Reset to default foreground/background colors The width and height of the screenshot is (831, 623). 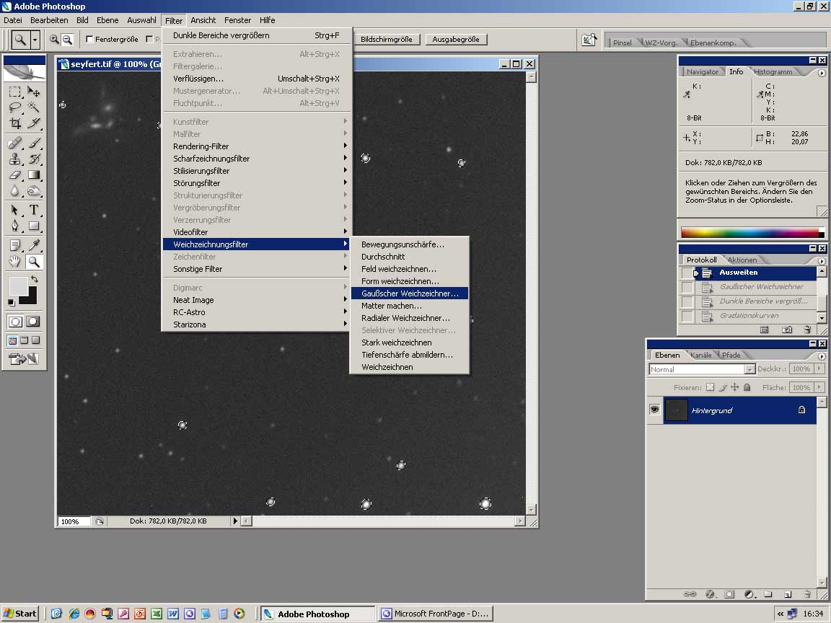click(x=11, y=303)
